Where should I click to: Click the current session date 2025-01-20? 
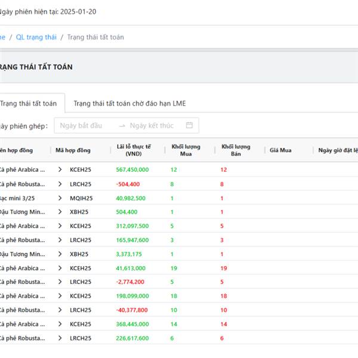[x=78, y=11]
